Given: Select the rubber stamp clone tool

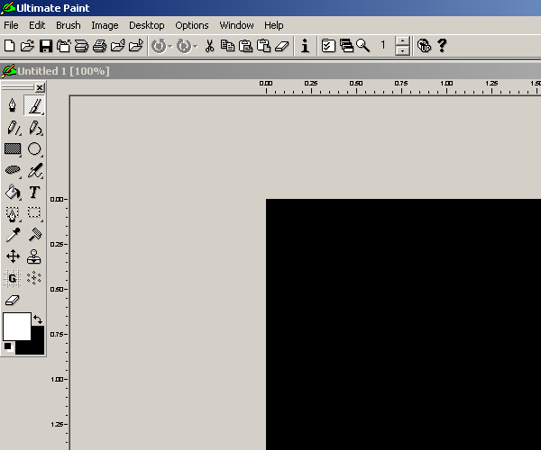Looking at the screenshot, I should (x=34, y=256).
